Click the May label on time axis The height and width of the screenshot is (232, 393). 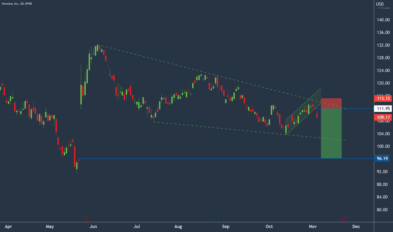click(50, 227)
